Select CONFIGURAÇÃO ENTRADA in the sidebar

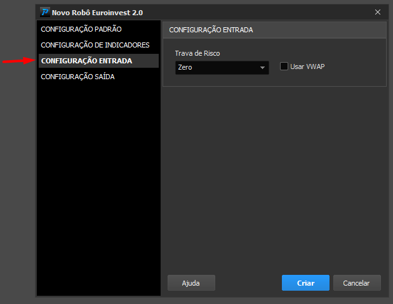coord(98,61)
